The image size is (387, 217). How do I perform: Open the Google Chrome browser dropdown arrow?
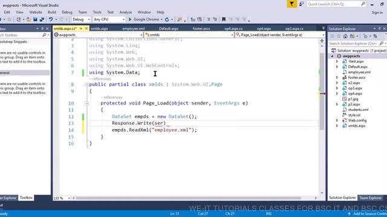tap(161, 19)
